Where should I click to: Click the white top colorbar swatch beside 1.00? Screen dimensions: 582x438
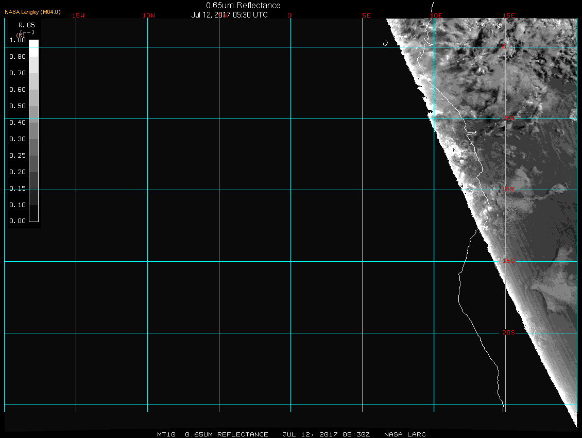(34, 48)
